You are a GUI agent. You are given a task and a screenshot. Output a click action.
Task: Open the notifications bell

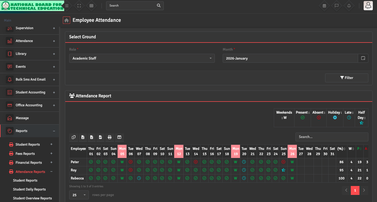coord(349,6)
